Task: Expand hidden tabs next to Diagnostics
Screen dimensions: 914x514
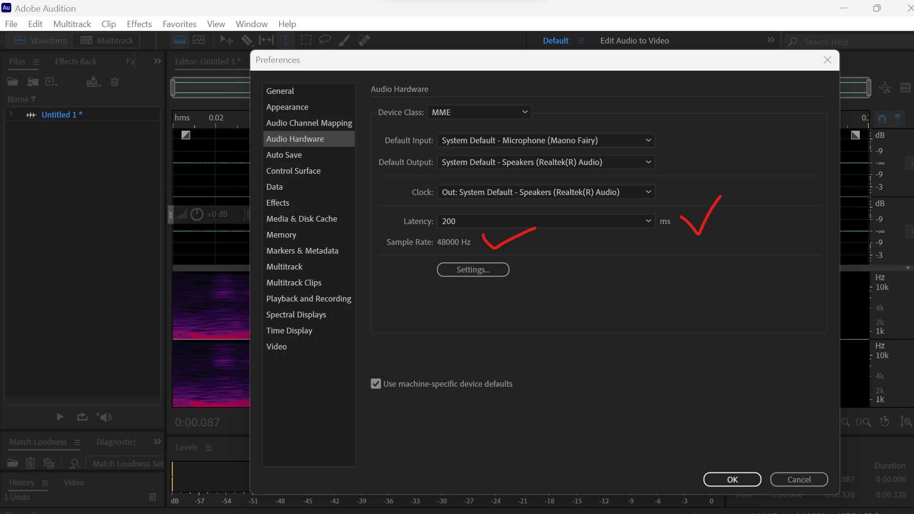Action: click(x=157, y=442)
